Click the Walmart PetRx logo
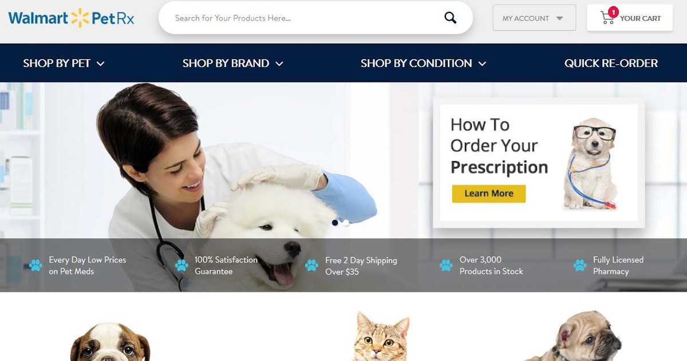 72,18
